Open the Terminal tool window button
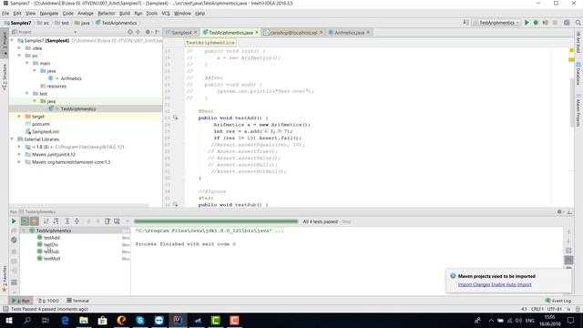Screen dimensions: 583x328 tap(77, 301)
